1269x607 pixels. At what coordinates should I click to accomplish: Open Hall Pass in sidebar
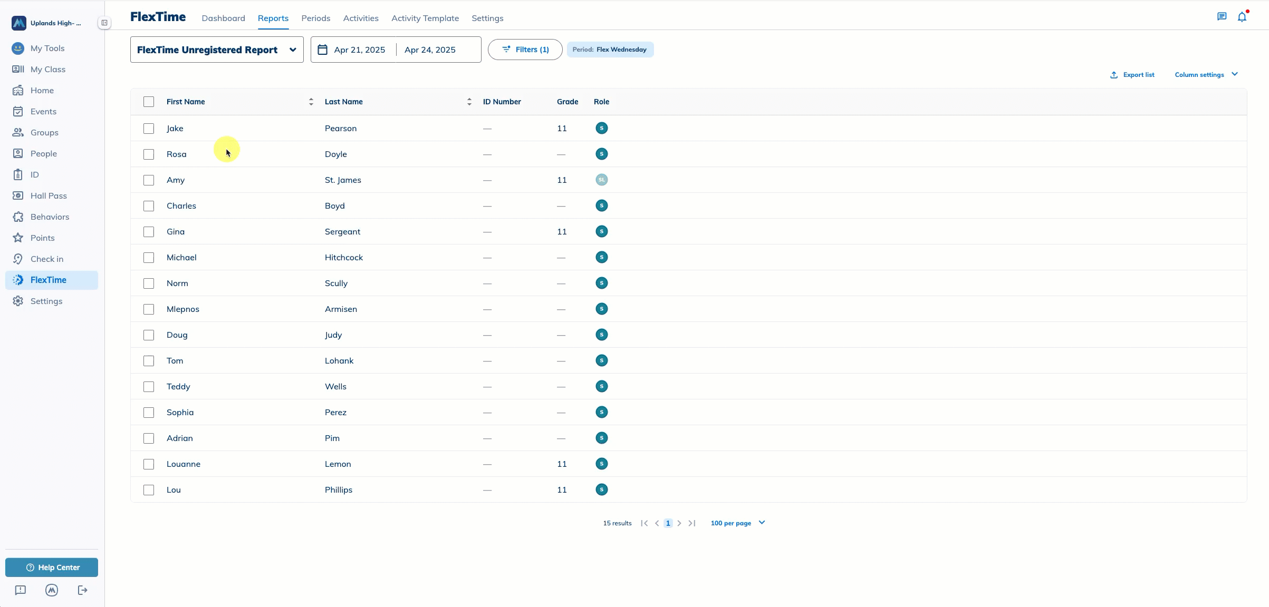click(x=49, y=195)
